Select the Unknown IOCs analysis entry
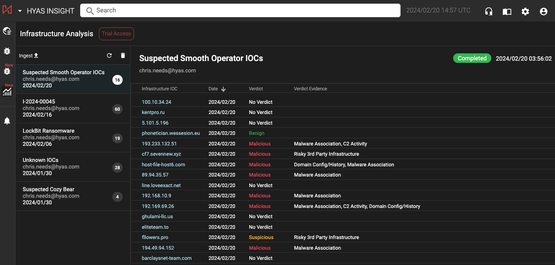Screen dimensions: 555x265 [x=73, y=167]
